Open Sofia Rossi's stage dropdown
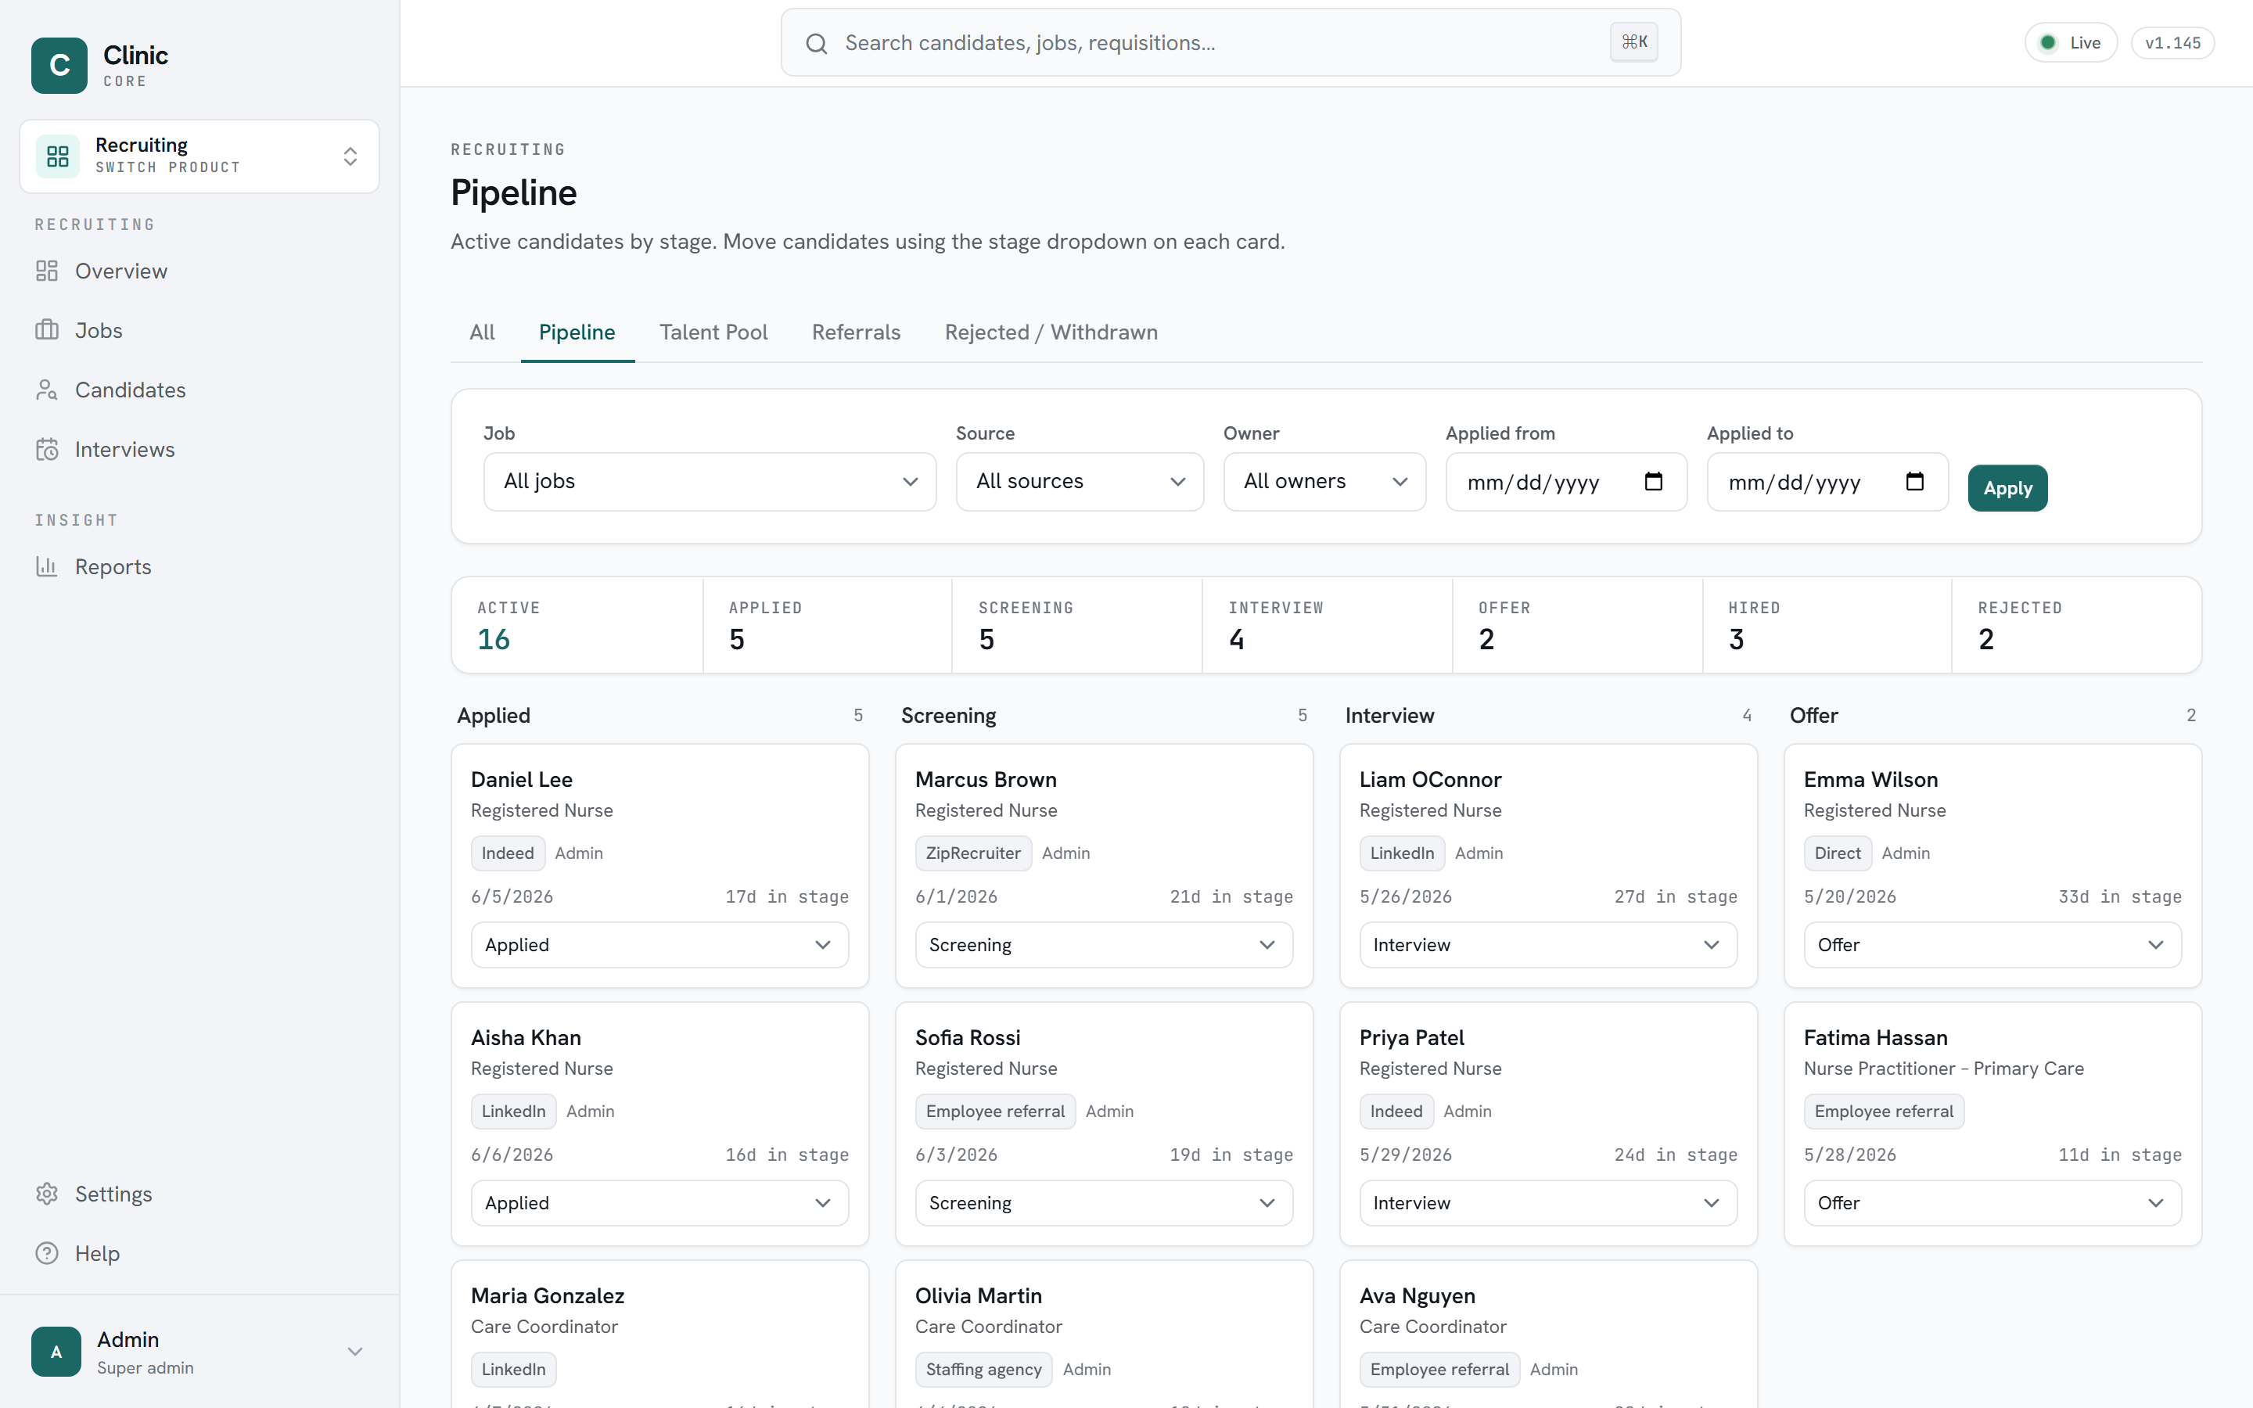 (1103, 1203)
